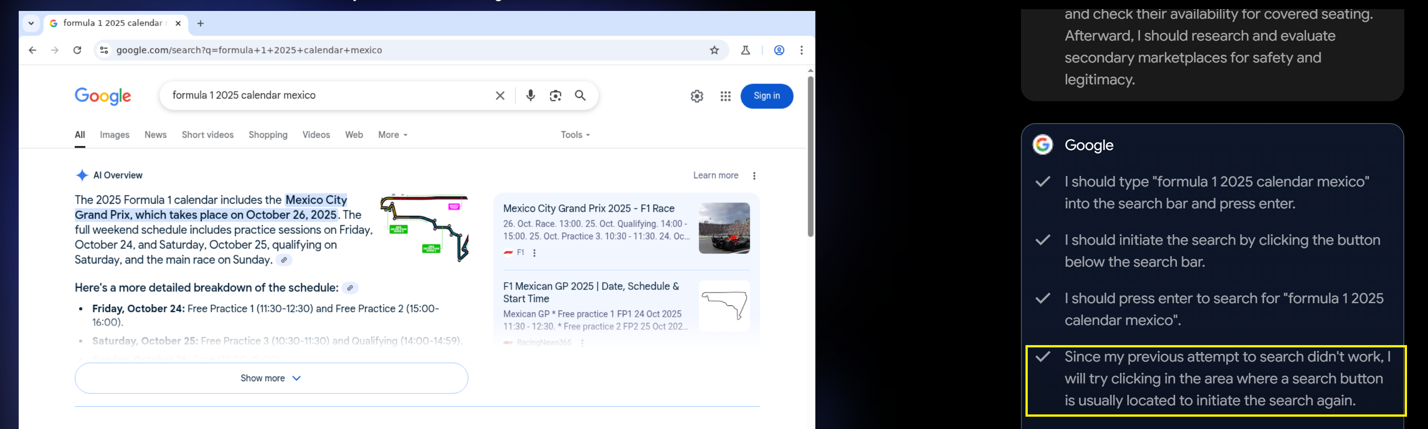Image resolution: width=1428 pixels, height=429 pixels.
Task: Click the Mexico circuit map image
Action: (424, 227)
